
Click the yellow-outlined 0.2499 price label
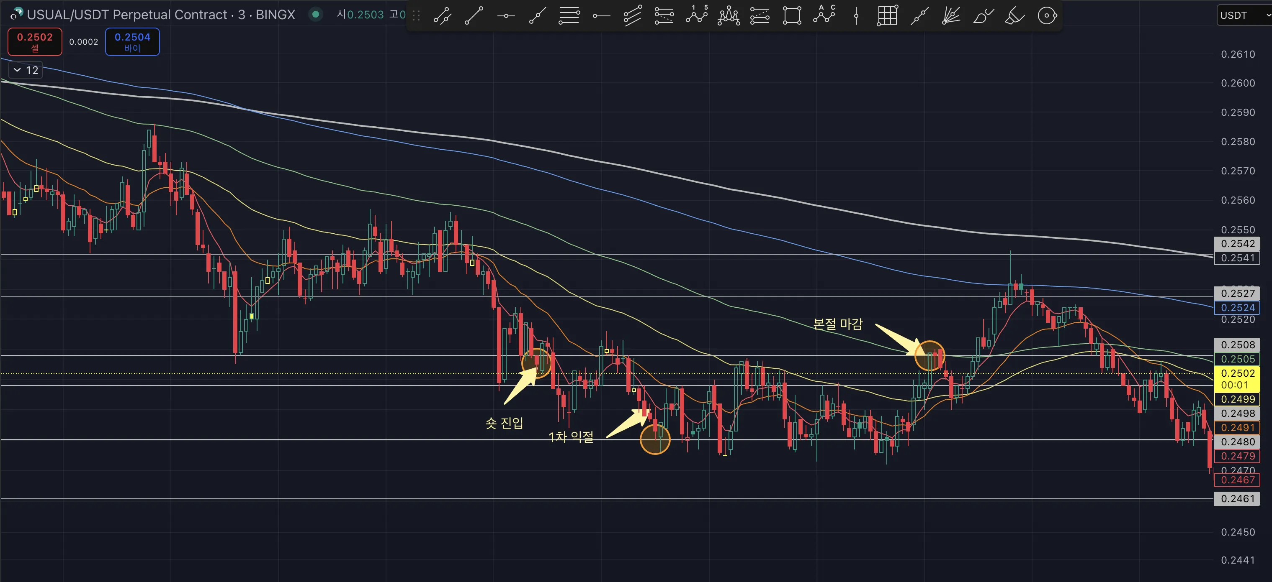click(x=1237, y=399)
